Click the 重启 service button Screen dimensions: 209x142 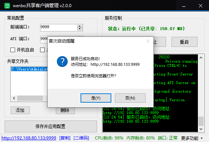coord(184,42)
